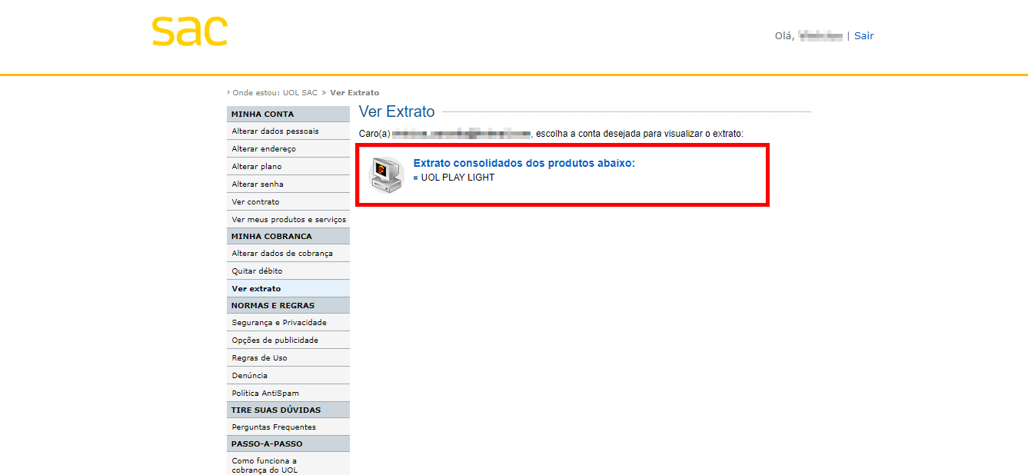1028x475 pixels.
Task: Go to Opções de publicidade
Action: coord(288,340)
